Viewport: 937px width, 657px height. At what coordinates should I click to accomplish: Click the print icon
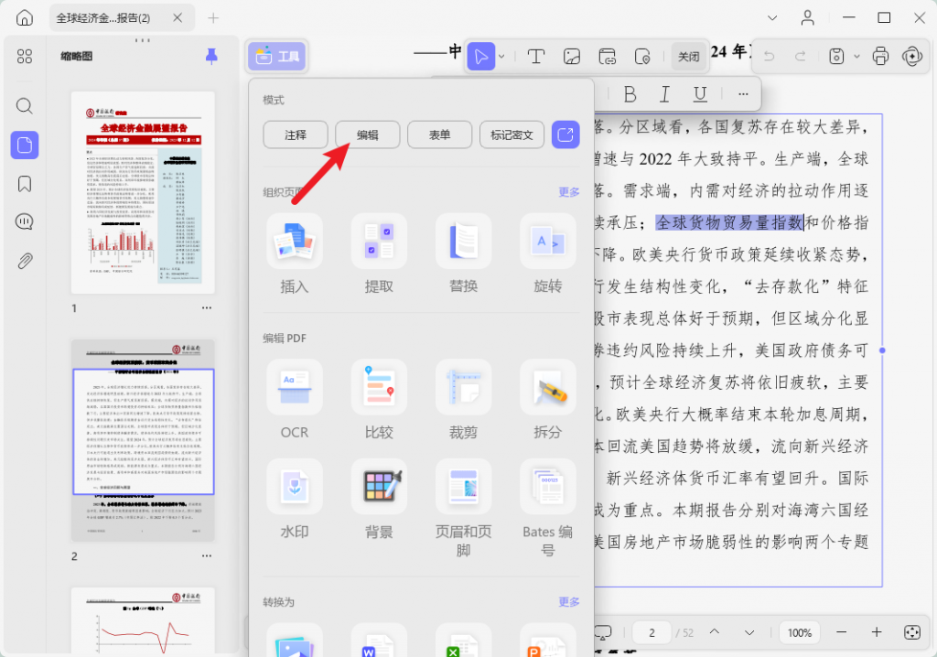[x=879, y=56]
